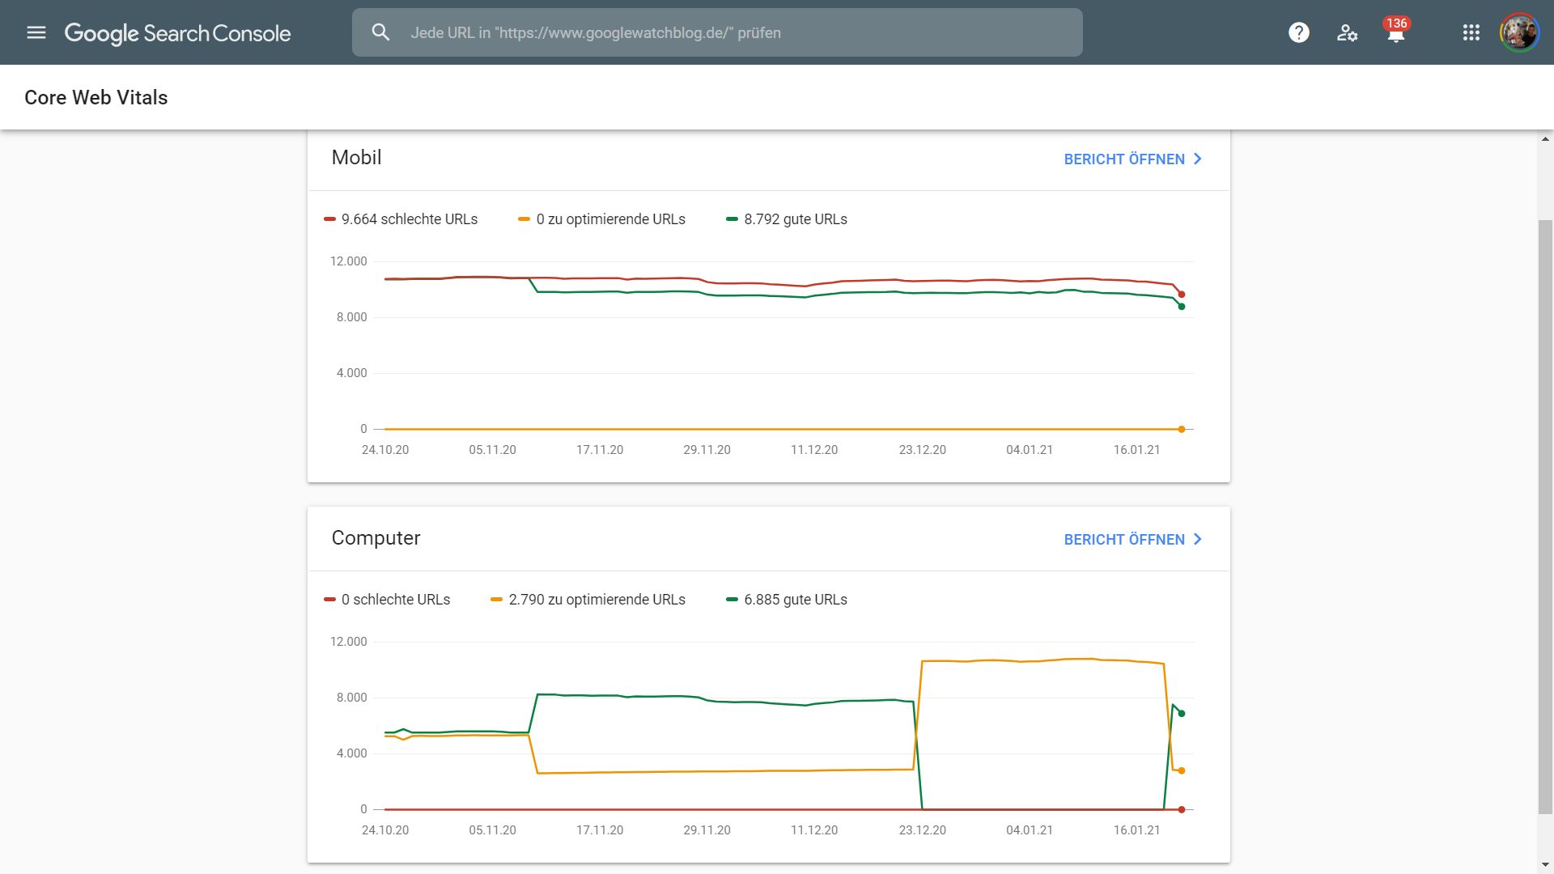Toggle the 2.790 zu optimierende URLs legend

(x=588, y=600)
